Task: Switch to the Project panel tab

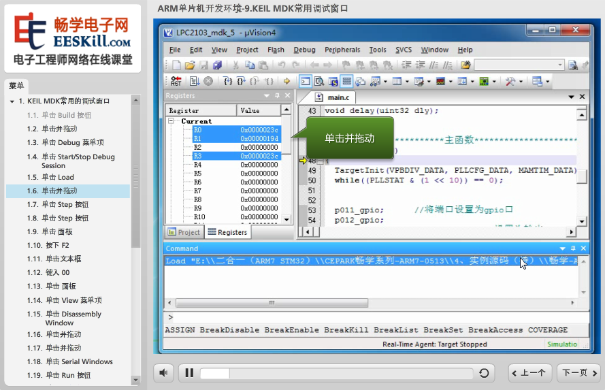Action: pos(184,232)
